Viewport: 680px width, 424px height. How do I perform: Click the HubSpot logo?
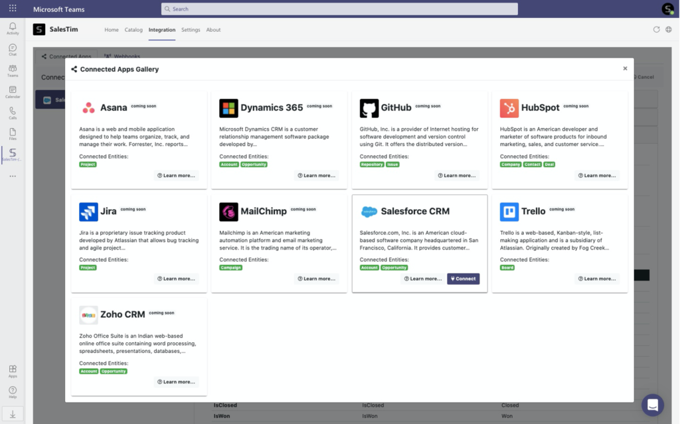click(509, 108)
